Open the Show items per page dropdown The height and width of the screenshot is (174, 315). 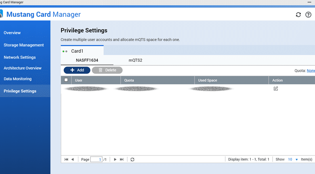point(293,159)
